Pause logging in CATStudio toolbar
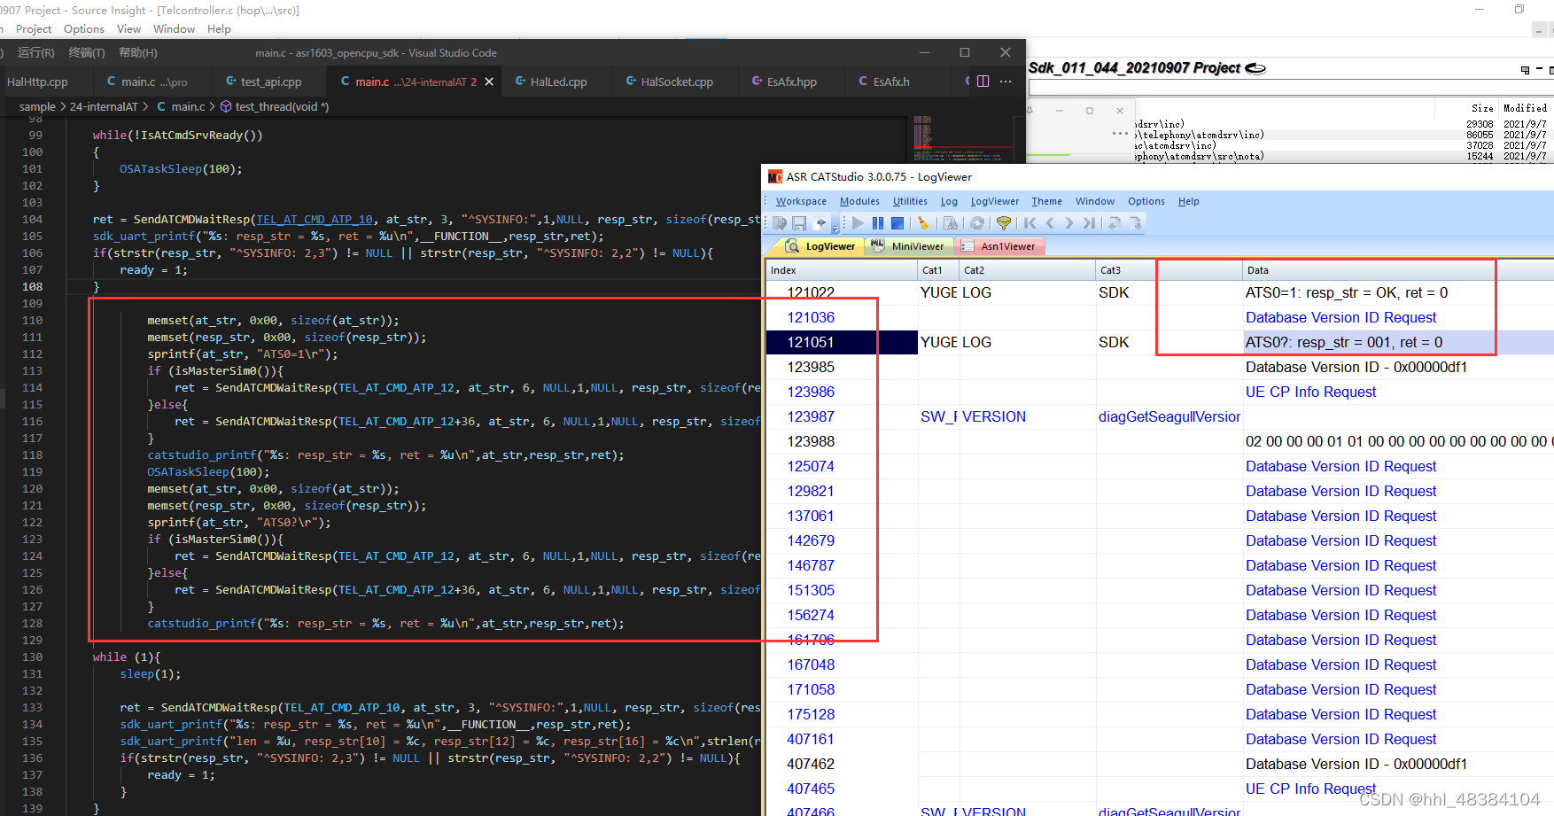This screenshot has width=1554, height=816. click(x=877, y=223)
